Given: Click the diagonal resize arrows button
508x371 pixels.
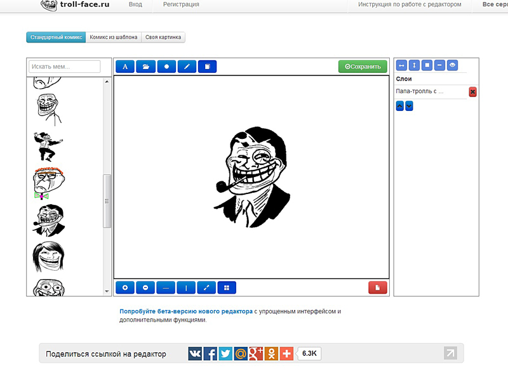Looking at the screenshot, I should coord(206,287).
